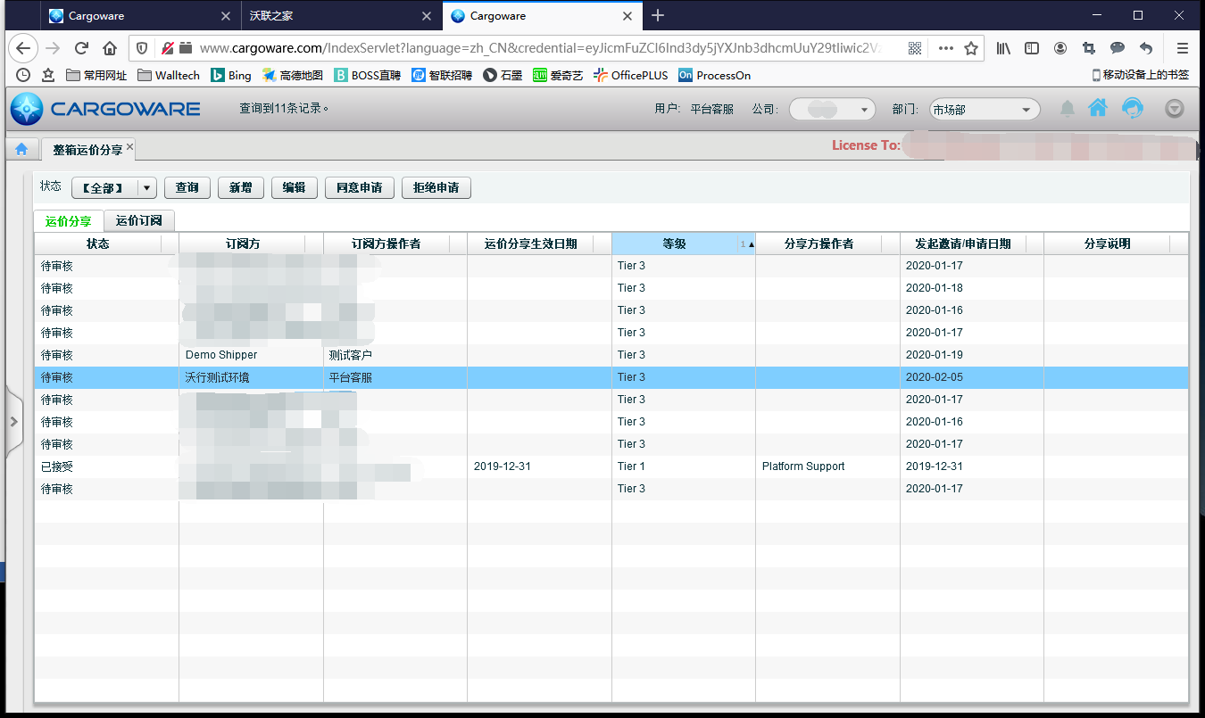Click the 同意申请 button
Screen dimensions: 1205x718
[359, 187]
